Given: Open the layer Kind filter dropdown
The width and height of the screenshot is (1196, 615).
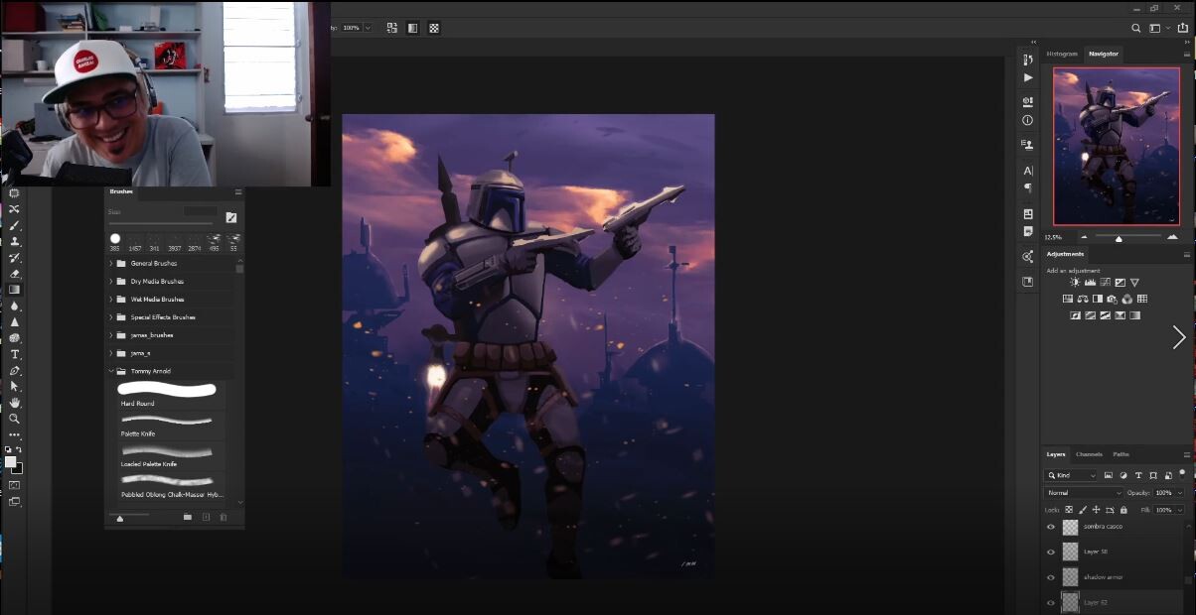Looking at the screenshot, I should [x=1071, y=475].
